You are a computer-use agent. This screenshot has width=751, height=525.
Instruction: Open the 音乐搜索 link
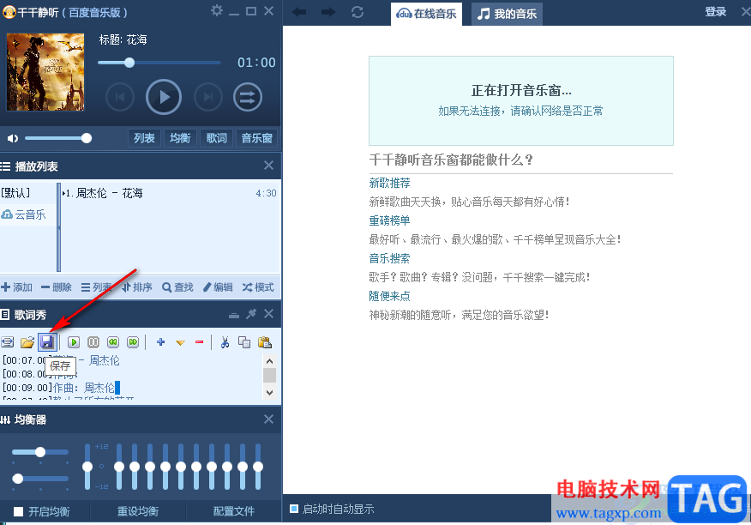[389, 258]
